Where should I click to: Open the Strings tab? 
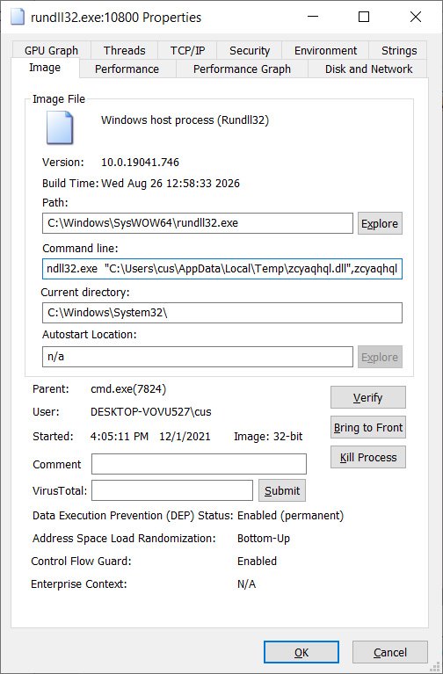[x=399, y=50]
